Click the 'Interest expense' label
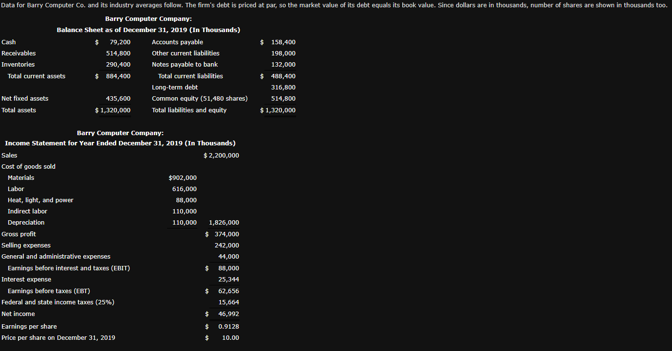Image resolution: width=672 pixels, height=351 pixels. click(26, 280)
